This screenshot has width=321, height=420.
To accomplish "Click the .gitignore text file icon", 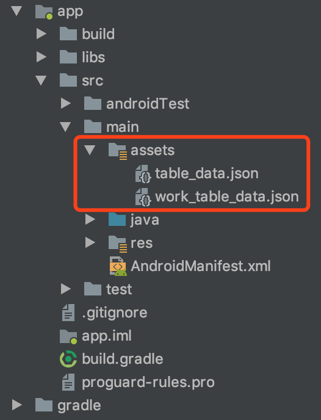I will pyautogui.click(x=68, y=313).
